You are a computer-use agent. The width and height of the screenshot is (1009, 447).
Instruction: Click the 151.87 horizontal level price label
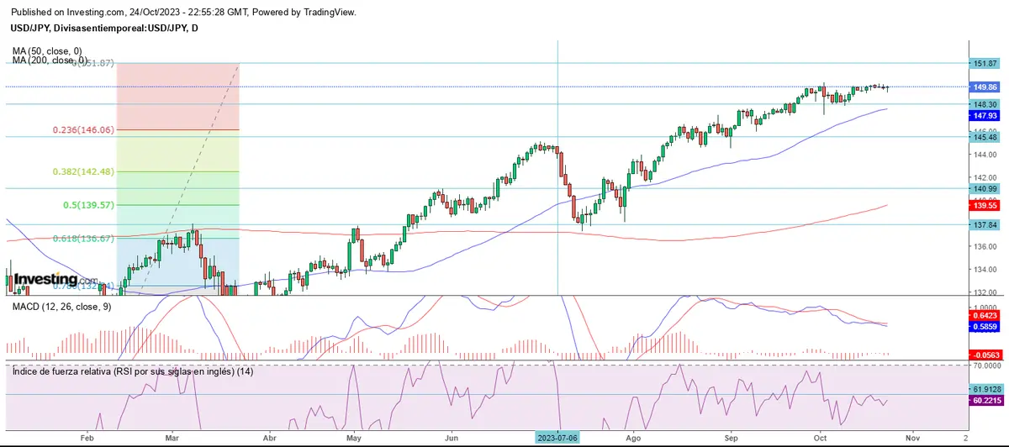pyautogui.click(x=985, y=63)
